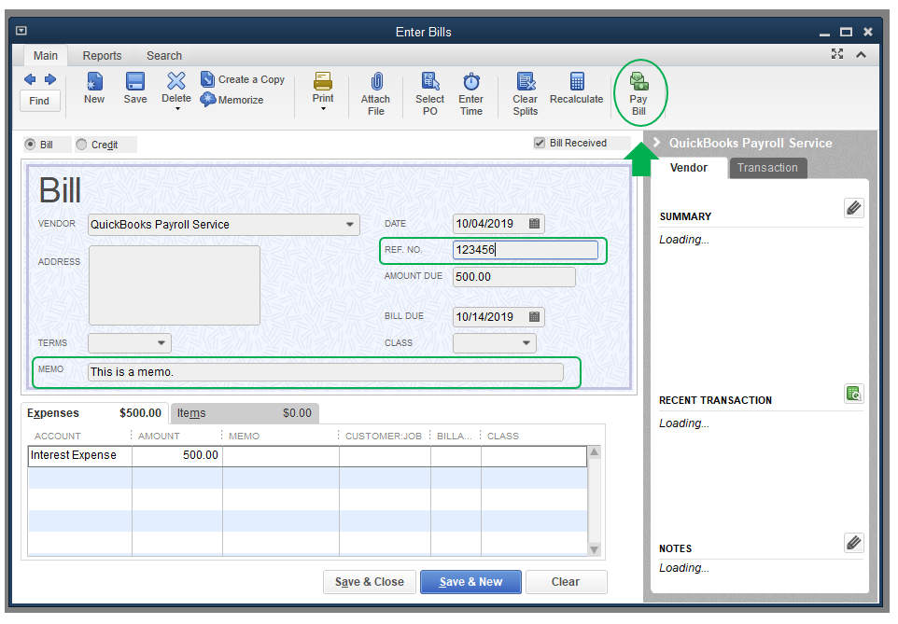Screen dimensions: 898x624
Task: Open the Attach File paperclip tool
Action: 375,92
